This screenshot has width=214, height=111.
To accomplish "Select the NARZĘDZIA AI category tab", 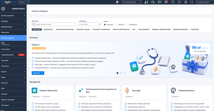I will tap(48, 30).
